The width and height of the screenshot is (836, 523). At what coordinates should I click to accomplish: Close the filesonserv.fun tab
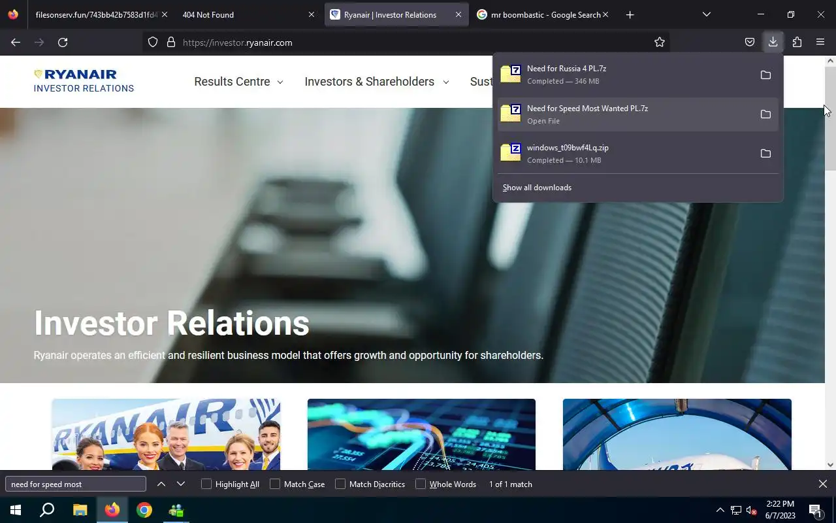pyautogui.click(x=164, y=14)
